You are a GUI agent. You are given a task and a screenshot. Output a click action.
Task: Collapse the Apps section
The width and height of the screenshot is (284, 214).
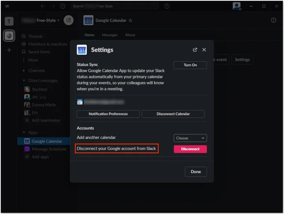(x=24, y=132)
